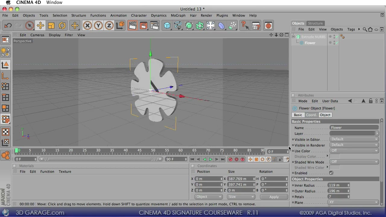Image resolution: width=386 pixels, height=217 pixels.
Task: Open the Object coordinate mode dropdown
Action: [x=209, y=197]
